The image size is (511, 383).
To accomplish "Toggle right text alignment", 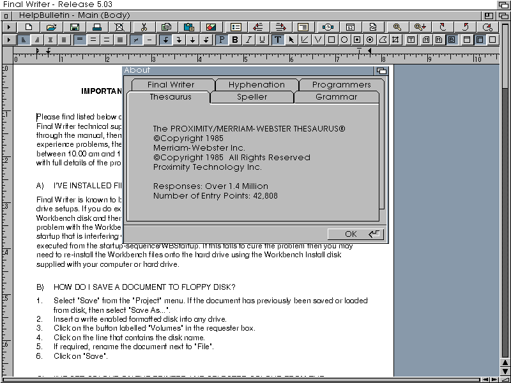I will click(37, 40).
